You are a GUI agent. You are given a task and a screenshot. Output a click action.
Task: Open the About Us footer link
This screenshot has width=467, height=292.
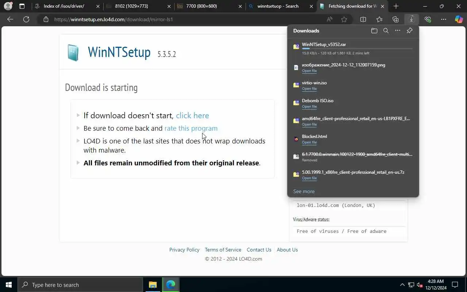287,250
